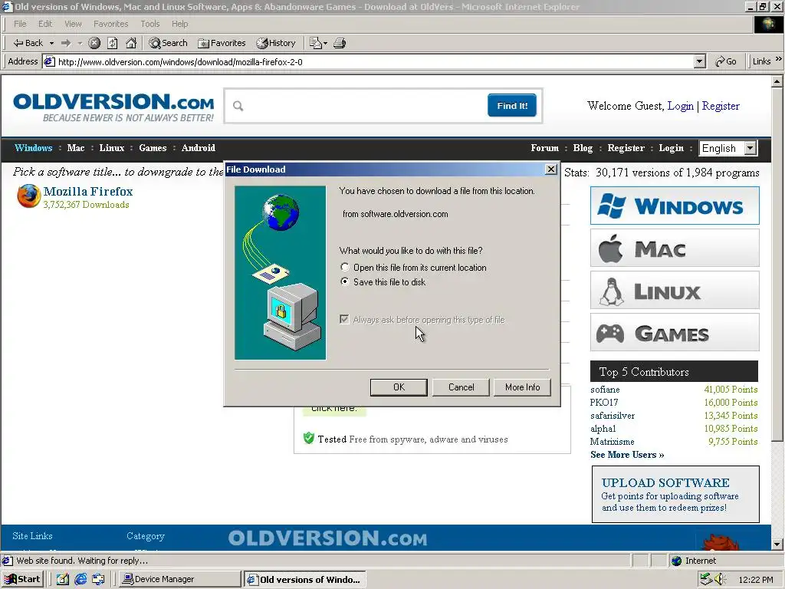785x589 pixels.
Task: Expand the Links toolbar chevron
Action: click(x=779, y=60)
